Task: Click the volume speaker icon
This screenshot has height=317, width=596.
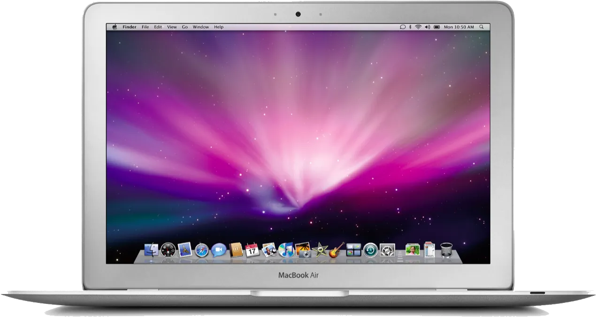Action: 428,27
